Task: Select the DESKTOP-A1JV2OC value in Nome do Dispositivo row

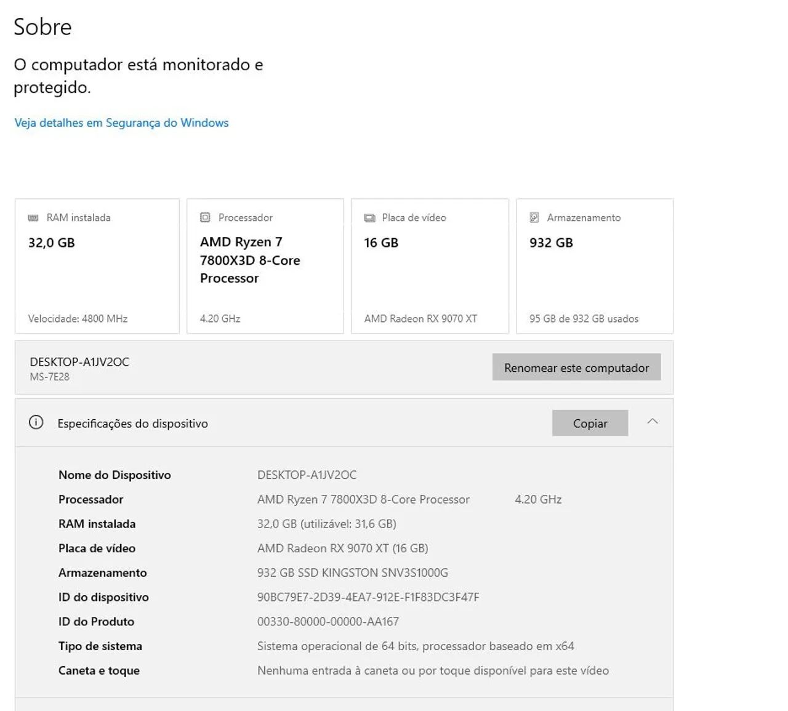Action: tap(307, 475)
